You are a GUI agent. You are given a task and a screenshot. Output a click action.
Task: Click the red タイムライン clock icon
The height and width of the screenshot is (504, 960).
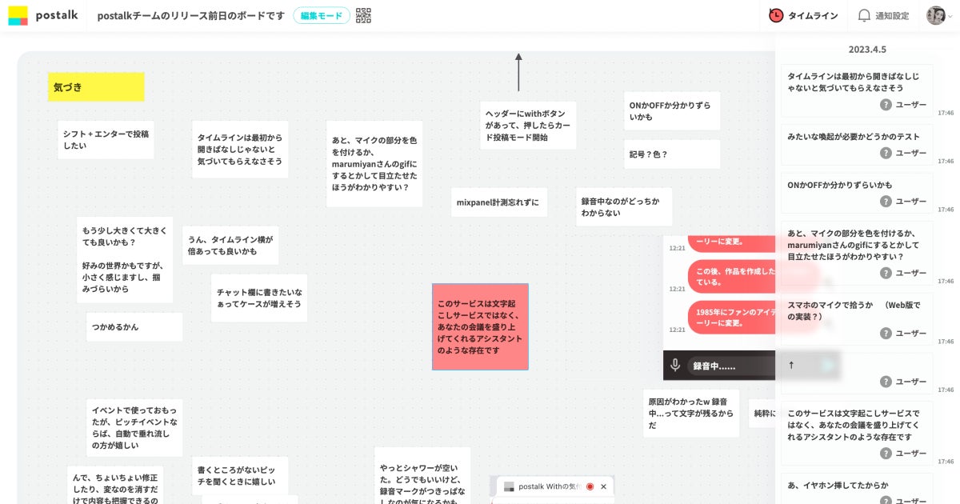point(776,15)
